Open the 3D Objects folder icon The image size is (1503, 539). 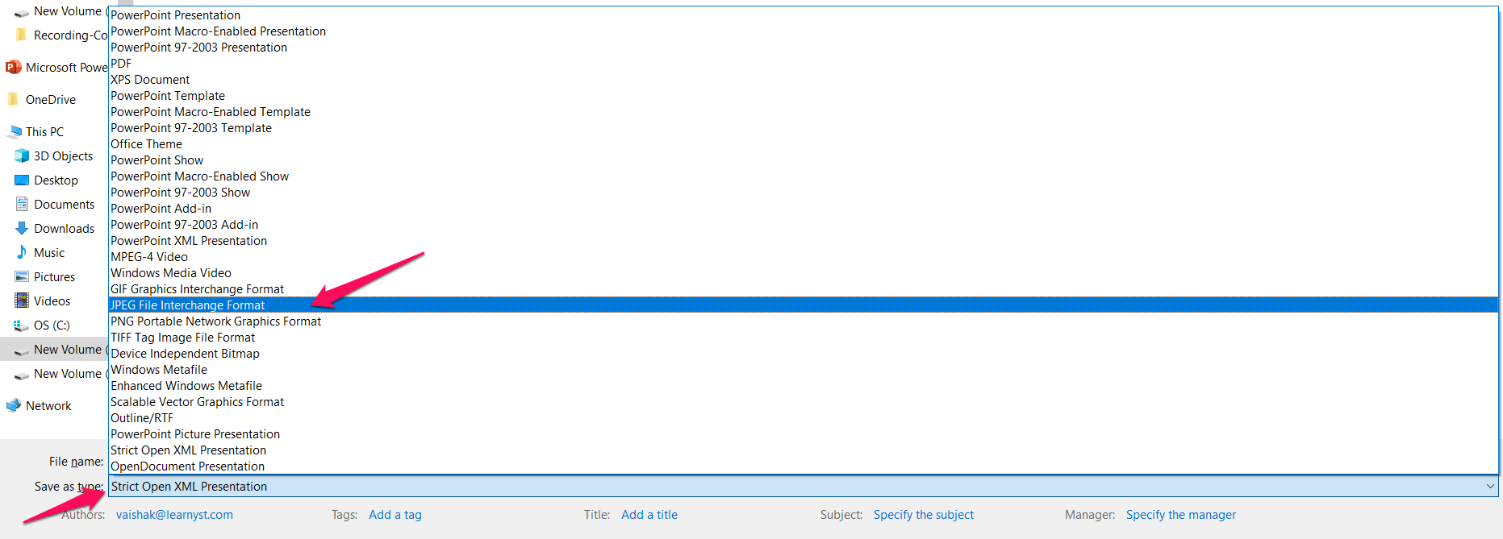pos(22,155)
